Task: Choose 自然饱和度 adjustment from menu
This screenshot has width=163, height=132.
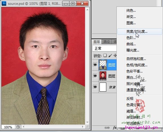Action: pyautogui.click(x=136, y=59)
